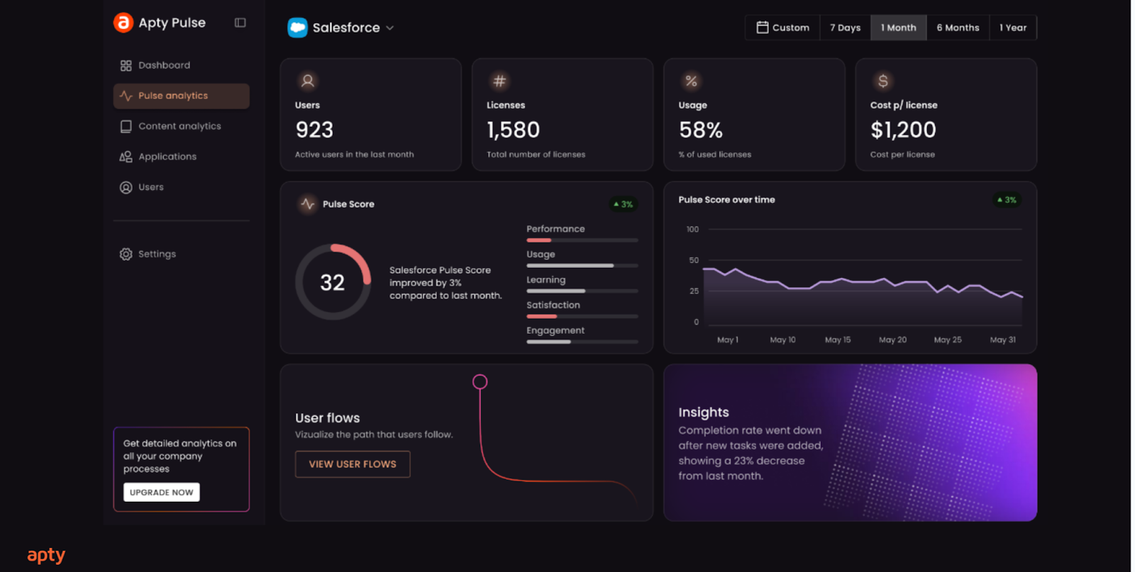Viewport: 1135px width, 572px height.
Task: Click the Users profile icon in sidebar
Action: click(126, 187)
